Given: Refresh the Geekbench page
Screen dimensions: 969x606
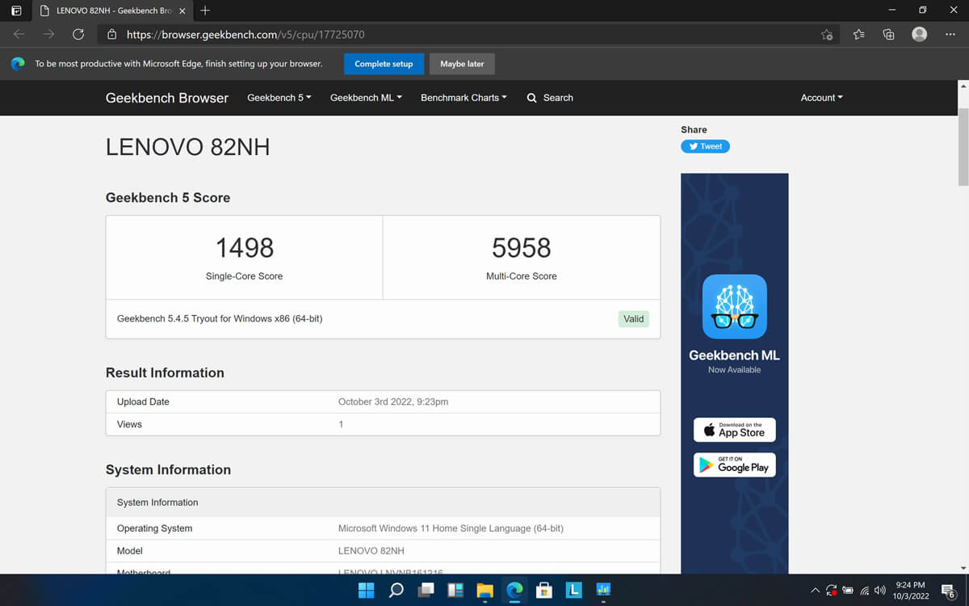Looking at the screenshot, I should [x=78, y=34].
